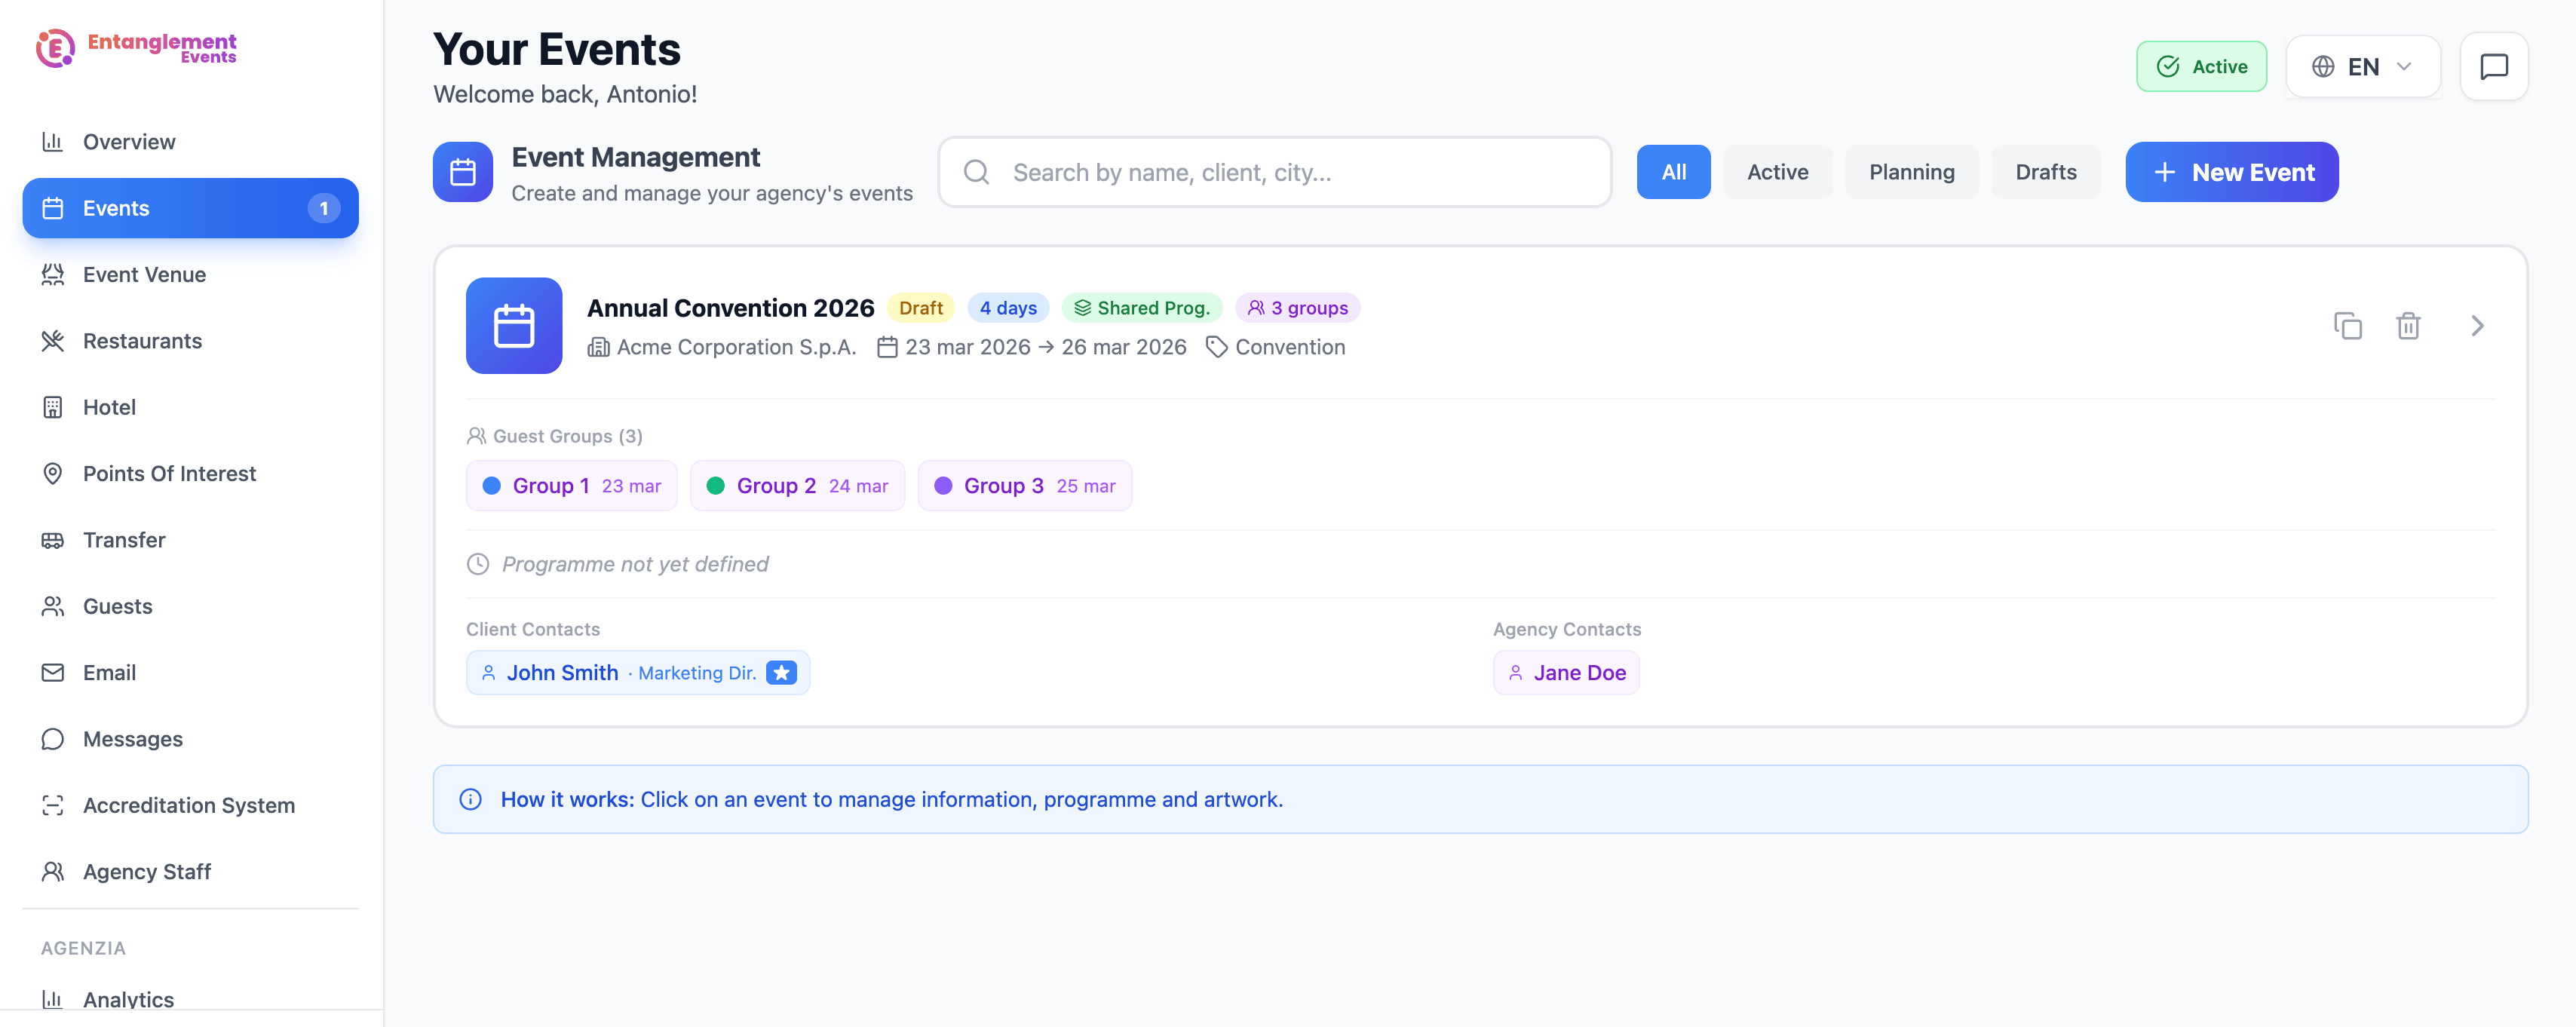Open Accreditation System page
This screenshot has height=1027, width=2576.
pyautogui.click(x=191, y=805)
